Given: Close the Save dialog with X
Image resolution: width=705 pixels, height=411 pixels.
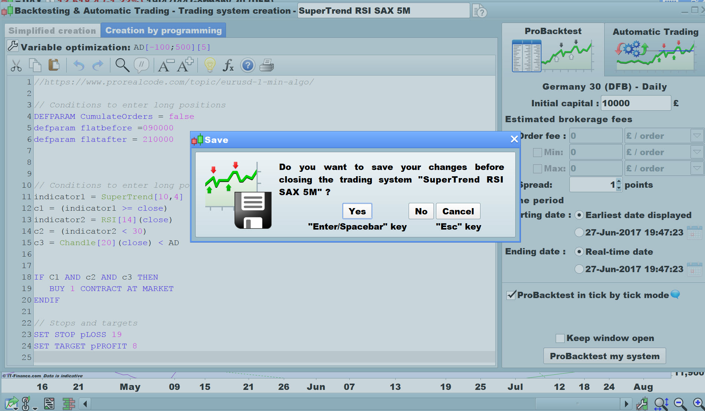Looking at the screenshot, I should (x=514, y=139).
